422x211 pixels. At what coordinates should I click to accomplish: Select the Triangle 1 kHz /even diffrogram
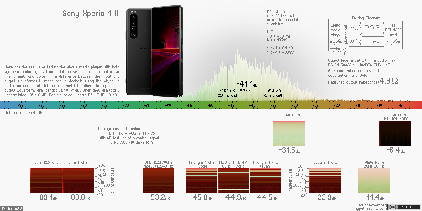click(x=265, y=181)
